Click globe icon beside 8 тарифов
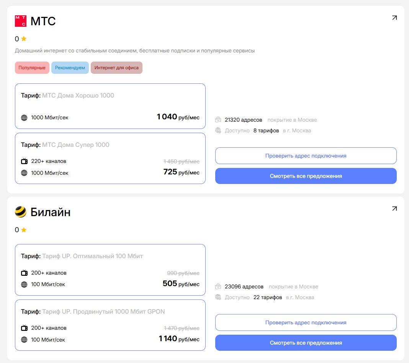 click(x=218, y=130)
